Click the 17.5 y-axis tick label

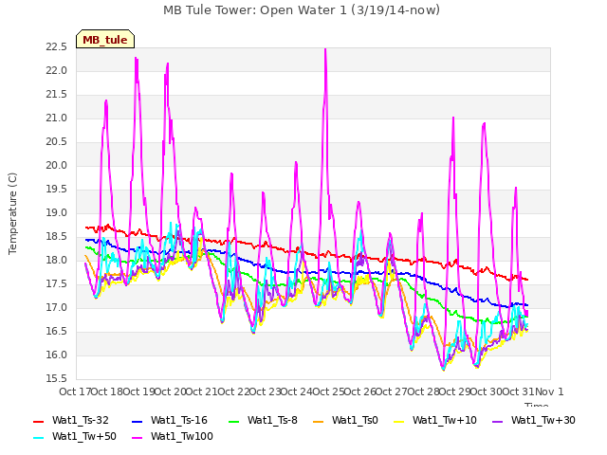point(57,284)
